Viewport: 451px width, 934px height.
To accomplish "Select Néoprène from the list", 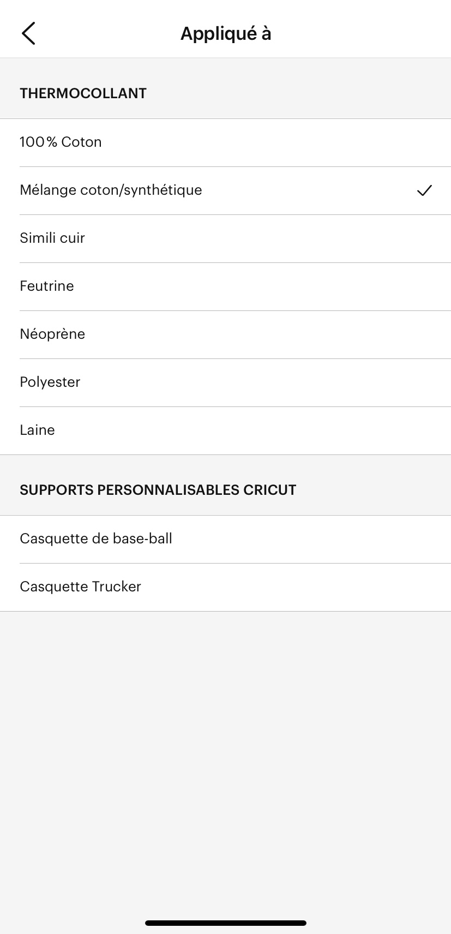I will pyautogui.click(x=52, y=334).
